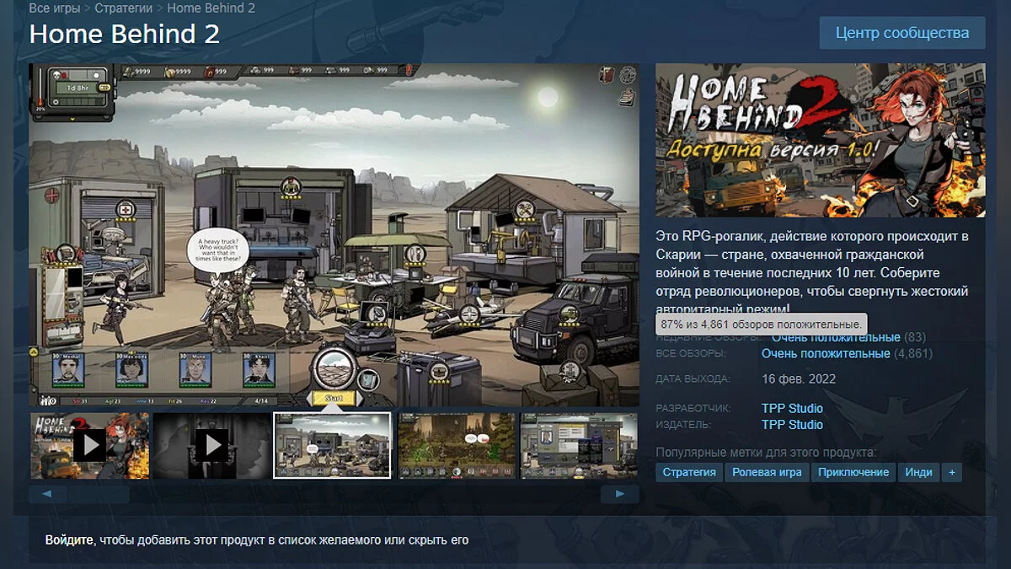Click the 87% из 4,861 обзоров tooltip

tap(762, 324)
